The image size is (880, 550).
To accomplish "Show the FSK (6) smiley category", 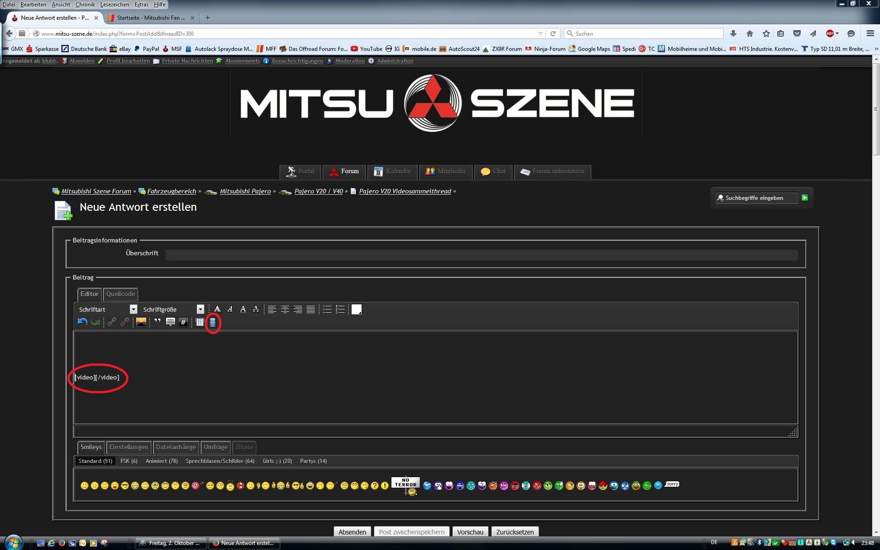I will coord(129,461).
